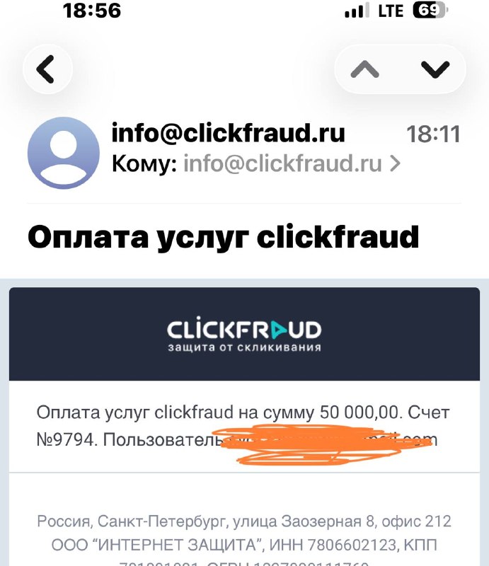Screen dimensions: 489x566
Task: Tap the back arrow icon
Action: click(47, 69)
